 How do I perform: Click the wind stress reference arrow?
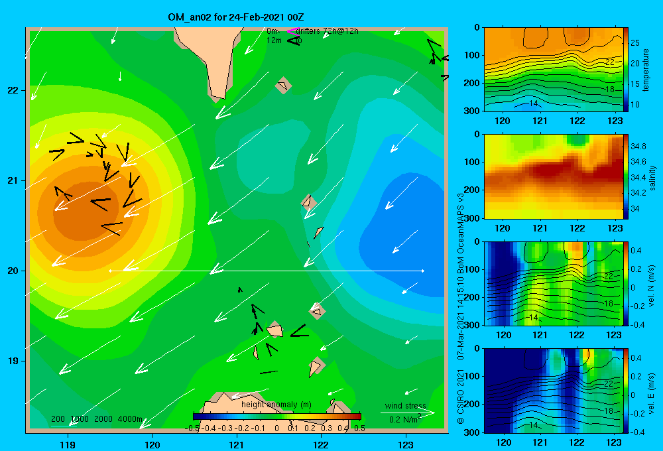click(x=408, y=413)
